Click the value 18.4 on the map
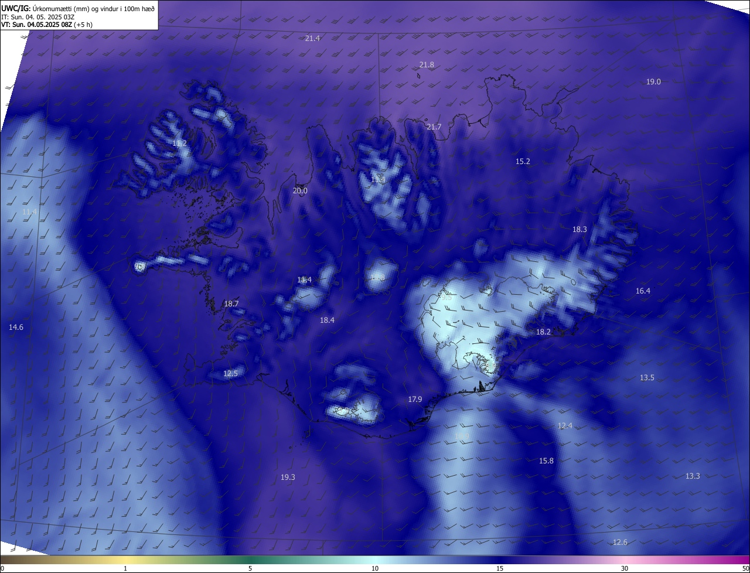The image size is (750, 573). pyautogui.click(x=327, y=320)
